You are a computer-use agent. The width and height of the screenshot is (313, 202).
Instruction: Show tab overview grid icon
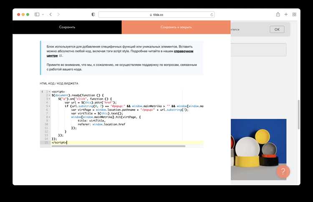294,14
